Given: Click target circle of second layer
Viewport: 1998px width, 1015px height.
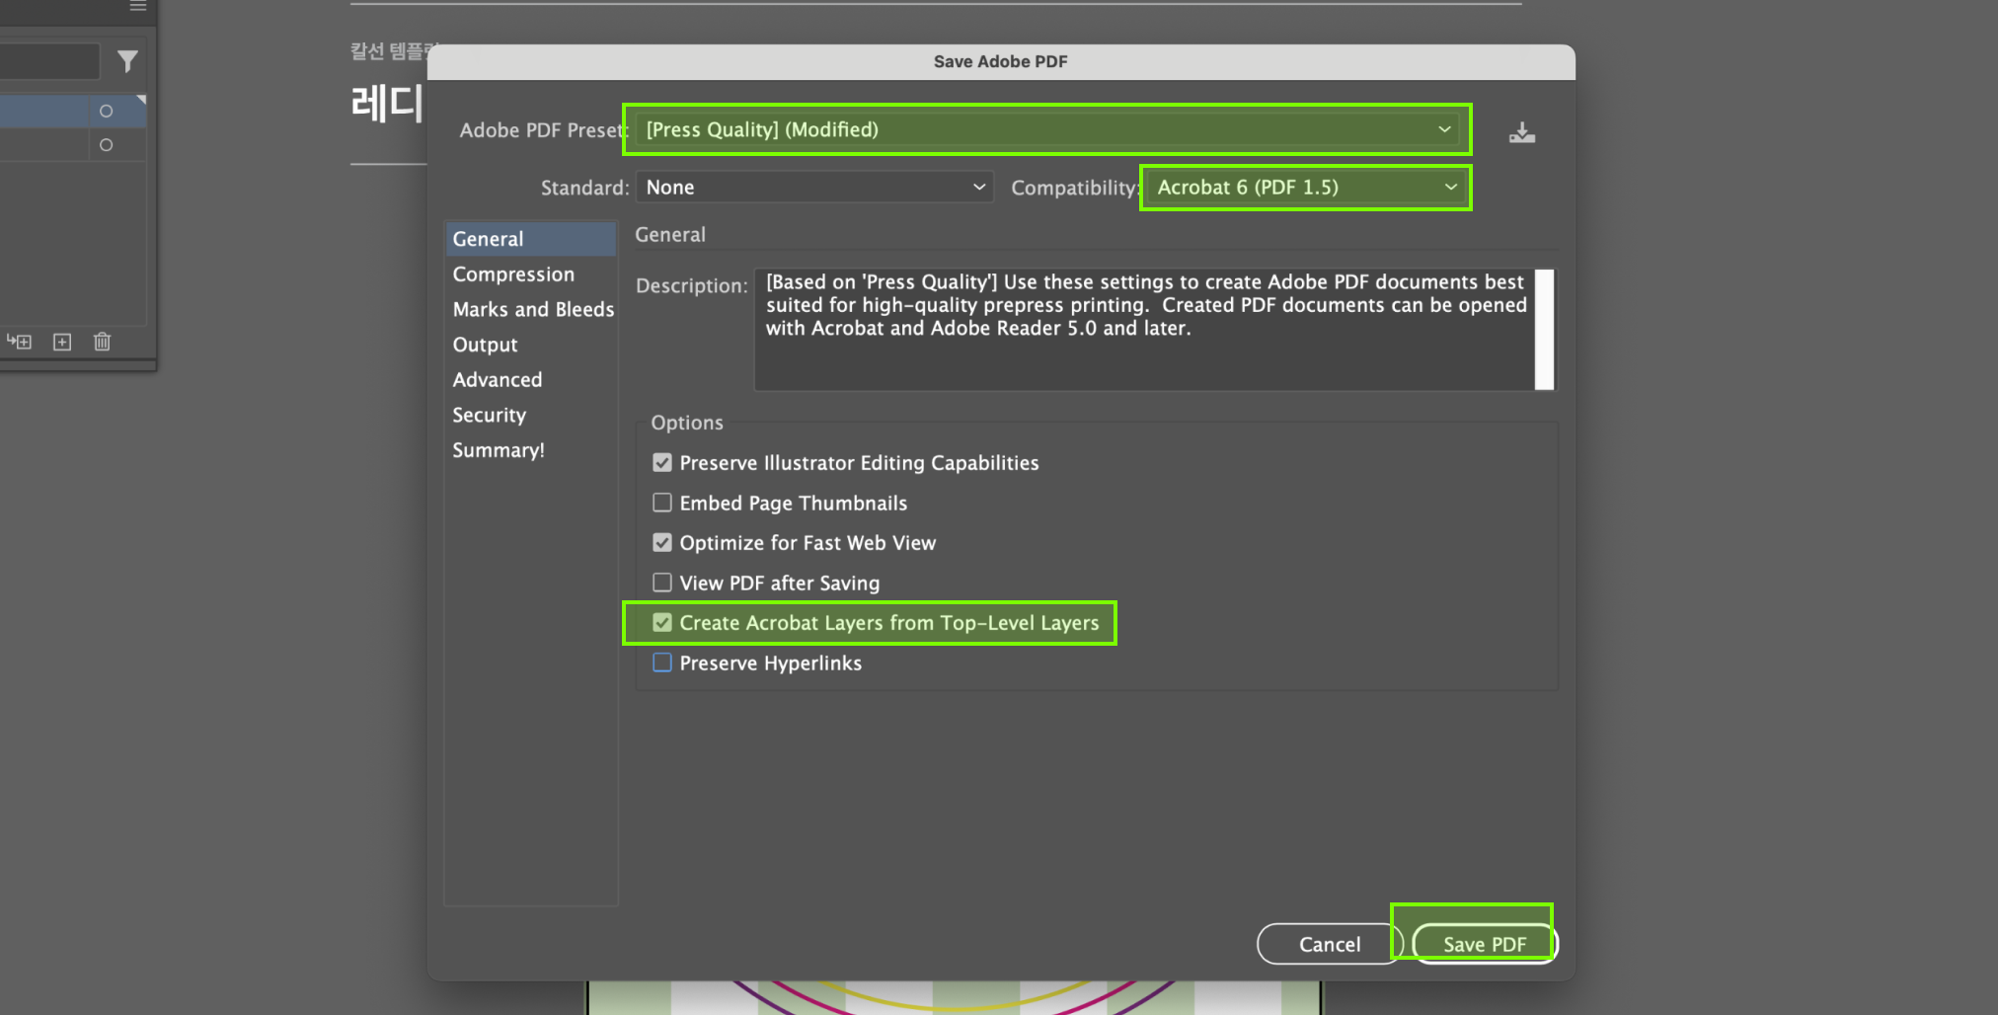Looking at the screenshot, I should 106,145.
